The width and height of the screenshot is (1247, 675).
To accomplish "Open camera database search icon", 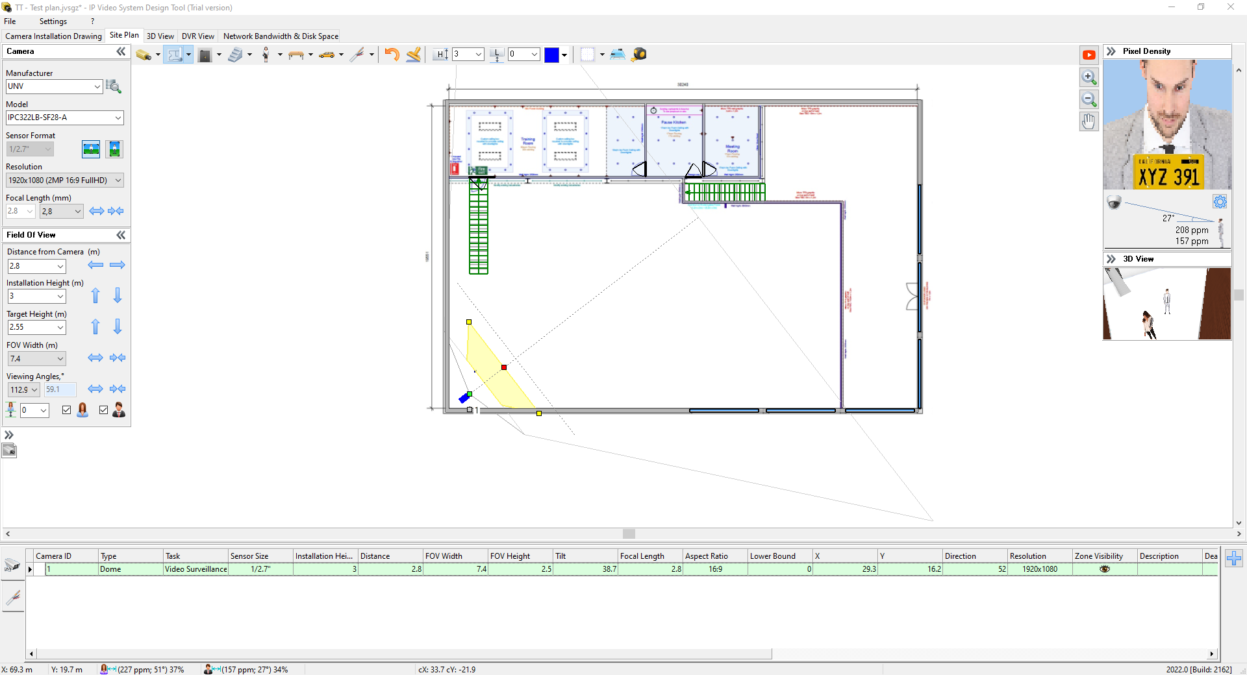I will click(114, 86).
